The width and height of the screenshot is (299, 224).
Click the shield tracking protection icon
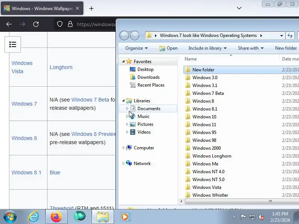coord(60,24)
